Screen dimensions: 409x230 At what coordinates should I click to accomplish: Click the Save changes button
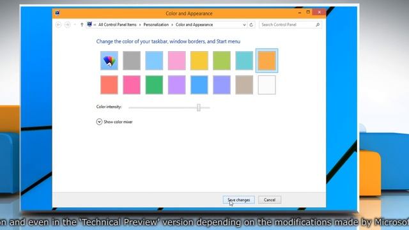tap(238, 200)
